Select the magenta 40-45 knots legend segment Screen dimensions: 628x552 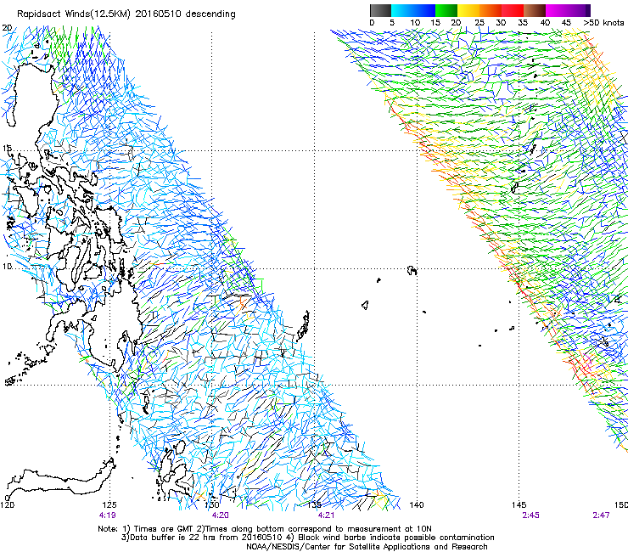[x=557, y=10]
